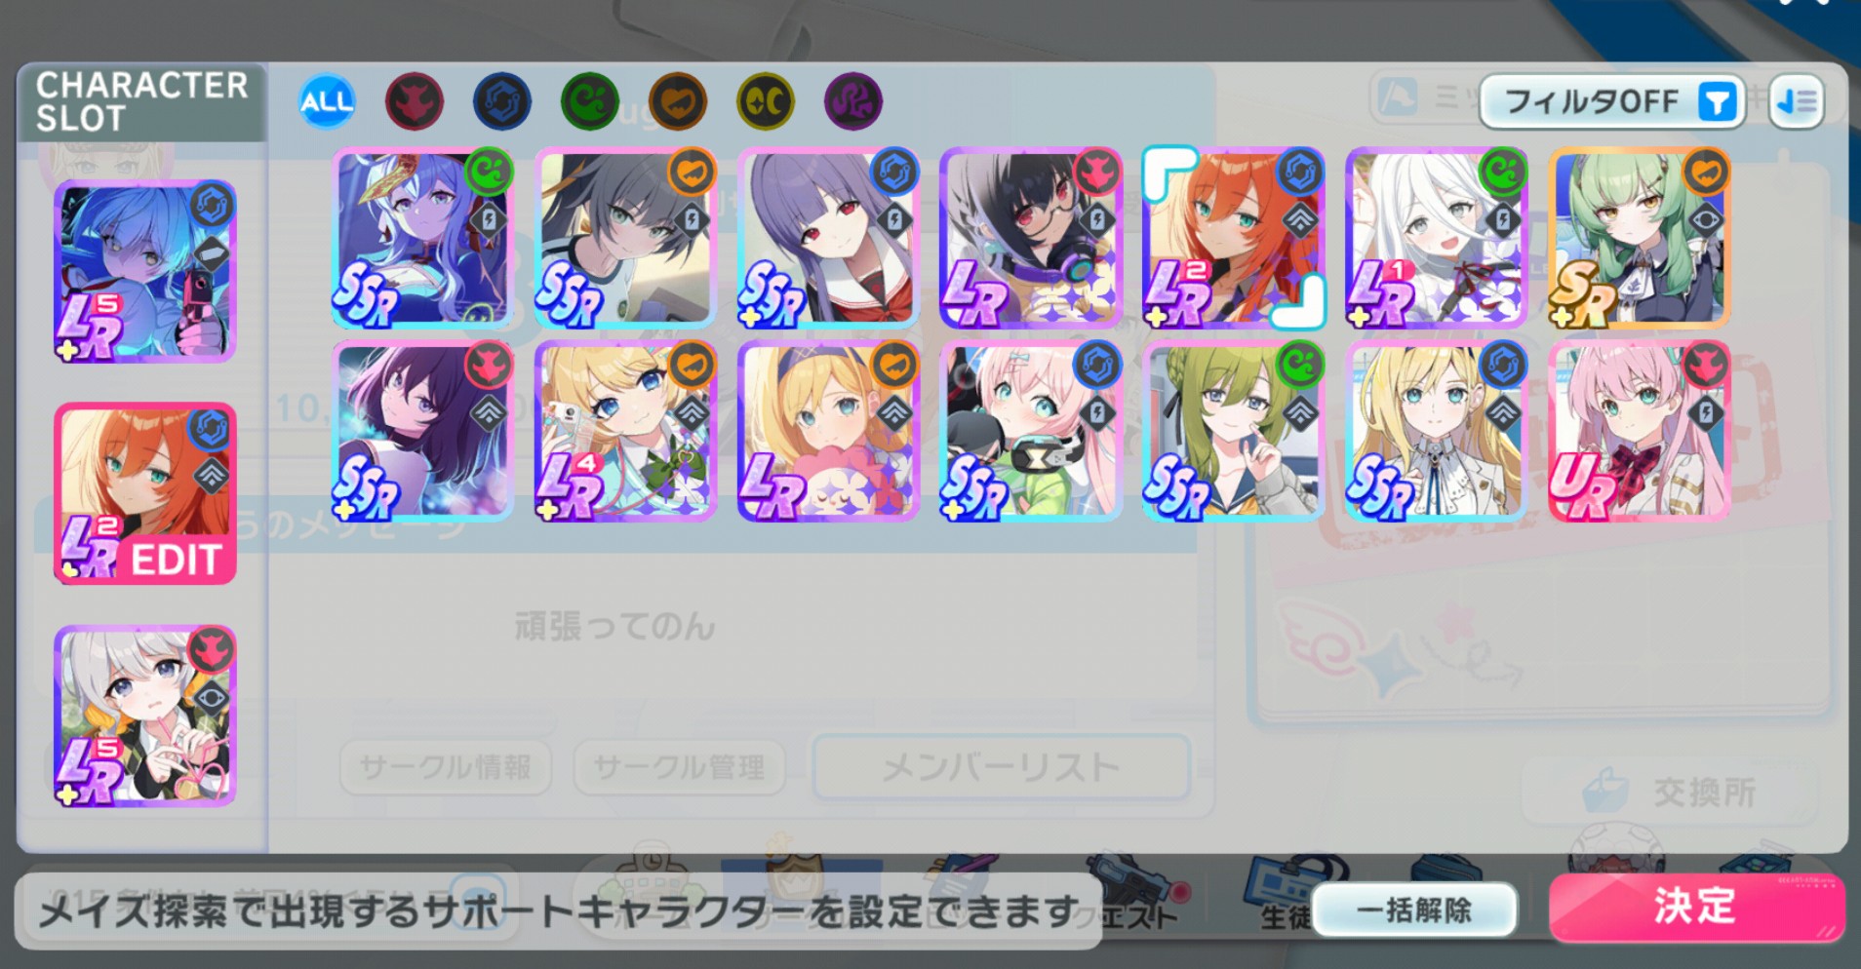The height and width of the screenshot is (969, 1861).
Task: Edit the orange-haired LR character slot
Action: pyautogui.click(x=145, y=493)
